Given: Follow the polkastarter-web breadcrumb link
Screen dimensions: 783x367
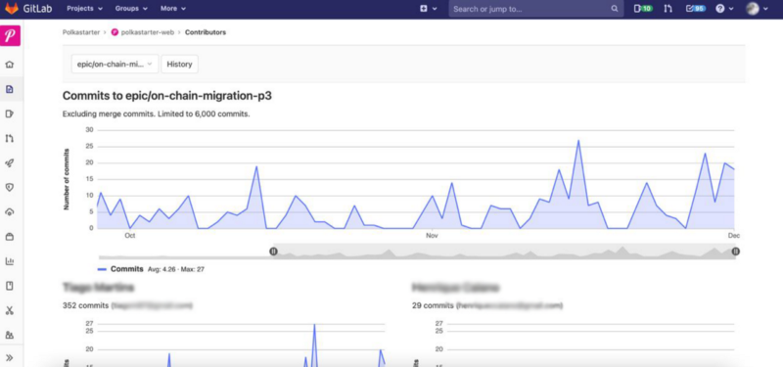Looking at the screenshot, I should coord(148,32).
